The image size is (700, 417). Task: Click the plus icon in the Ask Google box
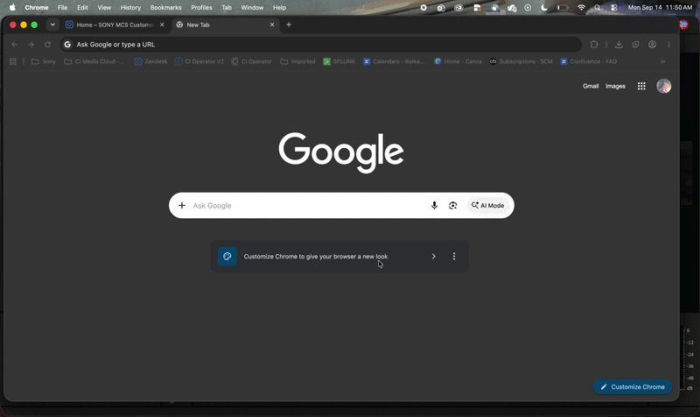182,206
